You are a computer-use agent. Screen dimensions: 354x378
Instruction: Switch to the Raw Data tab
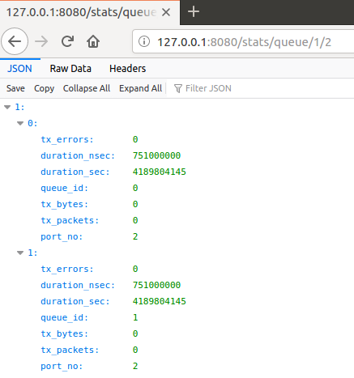point(70,69)
